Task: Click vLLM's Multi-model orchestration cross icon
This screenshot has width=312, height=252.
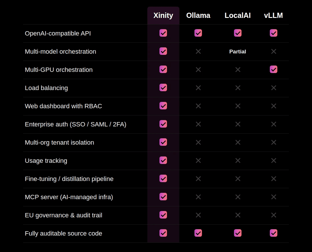Action: tap(274, 51)
